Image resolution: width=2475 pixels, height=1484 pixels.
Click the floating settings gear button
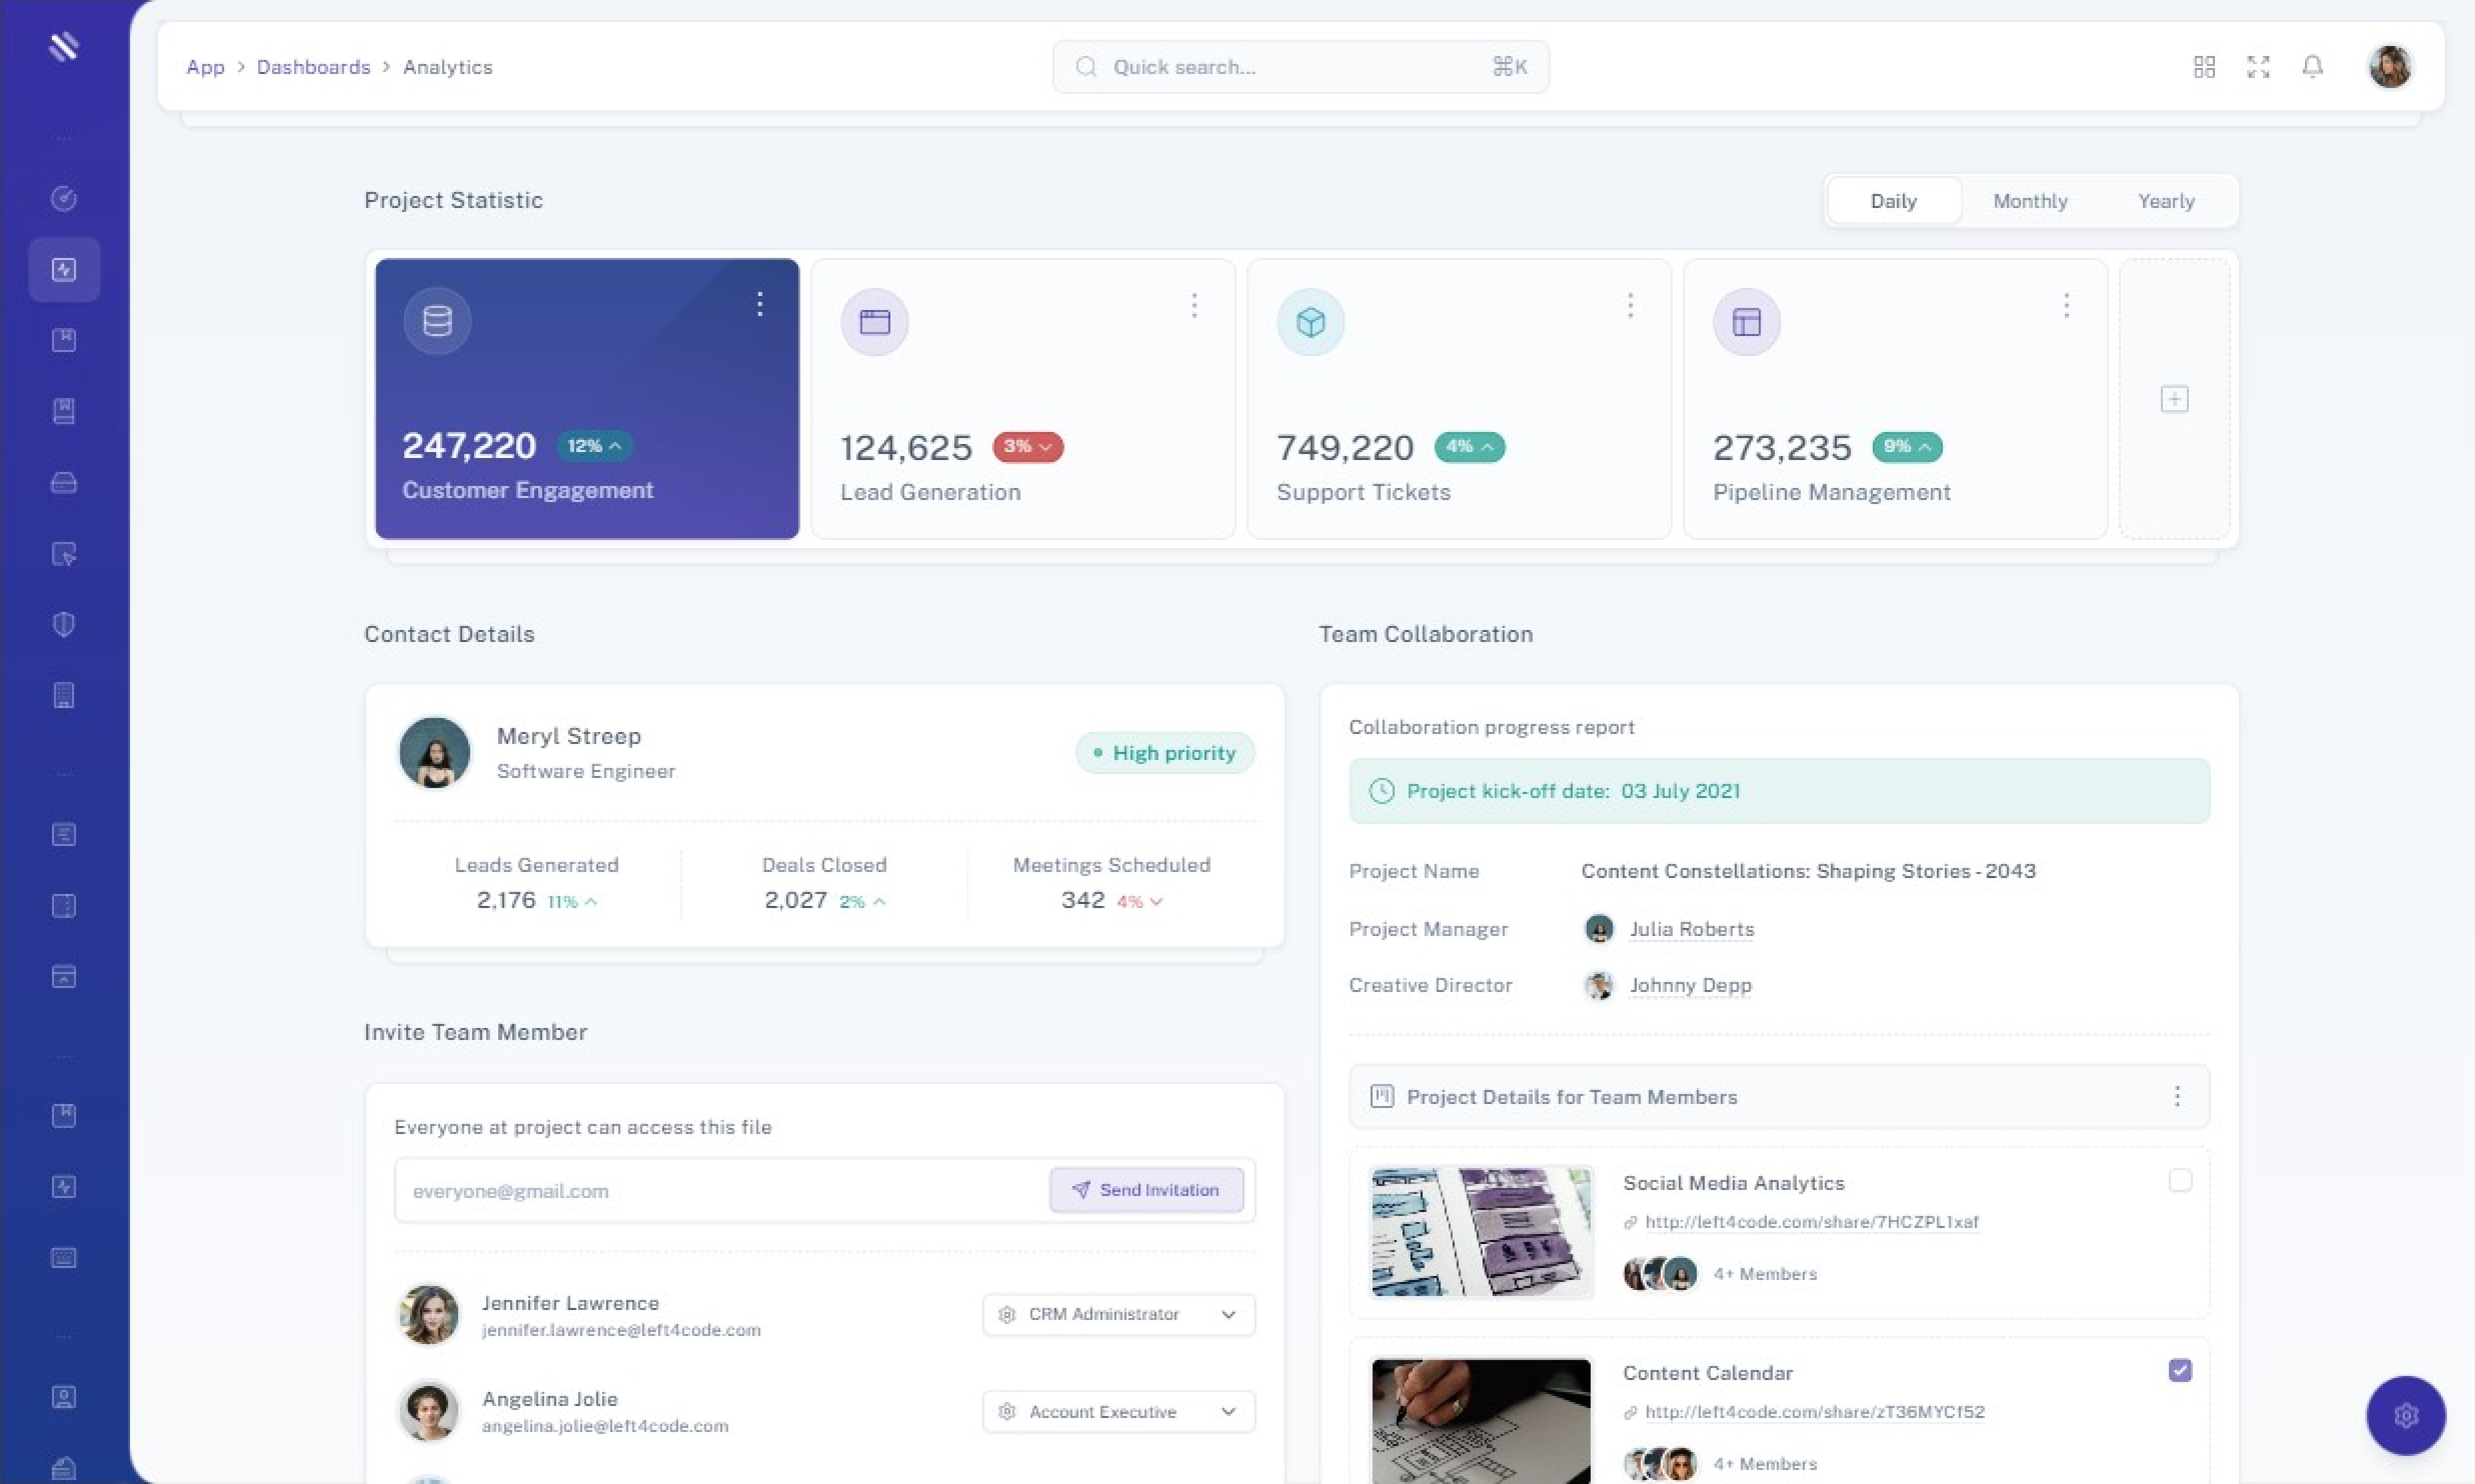2405,1415
